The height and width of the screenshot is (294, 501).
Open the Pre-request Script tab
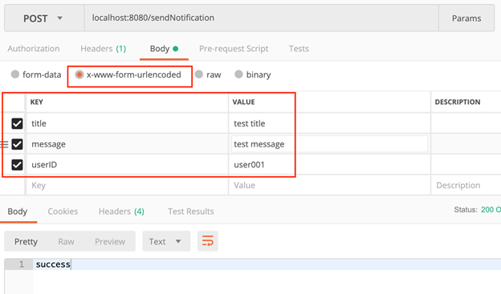tap(234, 49)
